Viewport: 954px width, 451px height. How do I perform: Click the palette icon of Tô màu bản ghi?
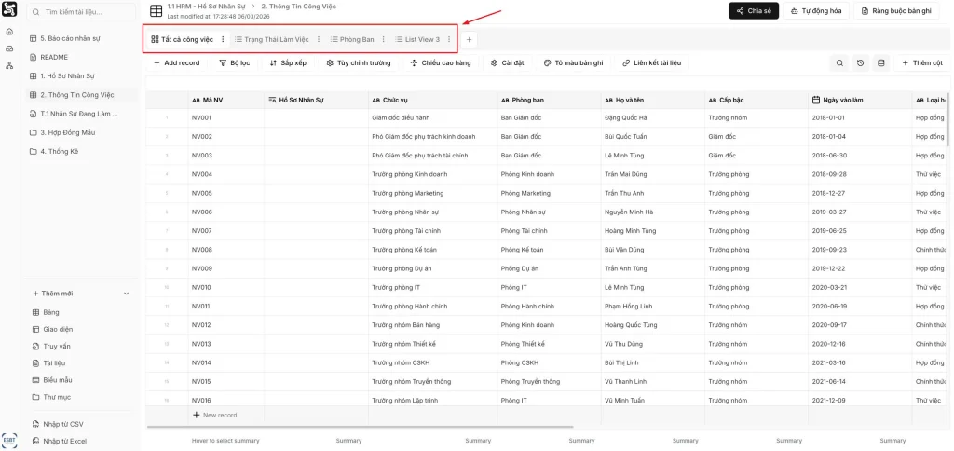pos(547,62)
